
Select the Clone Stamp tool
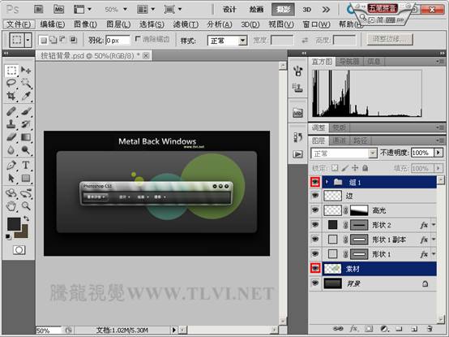pyautogui.click(x=11, y=124)
